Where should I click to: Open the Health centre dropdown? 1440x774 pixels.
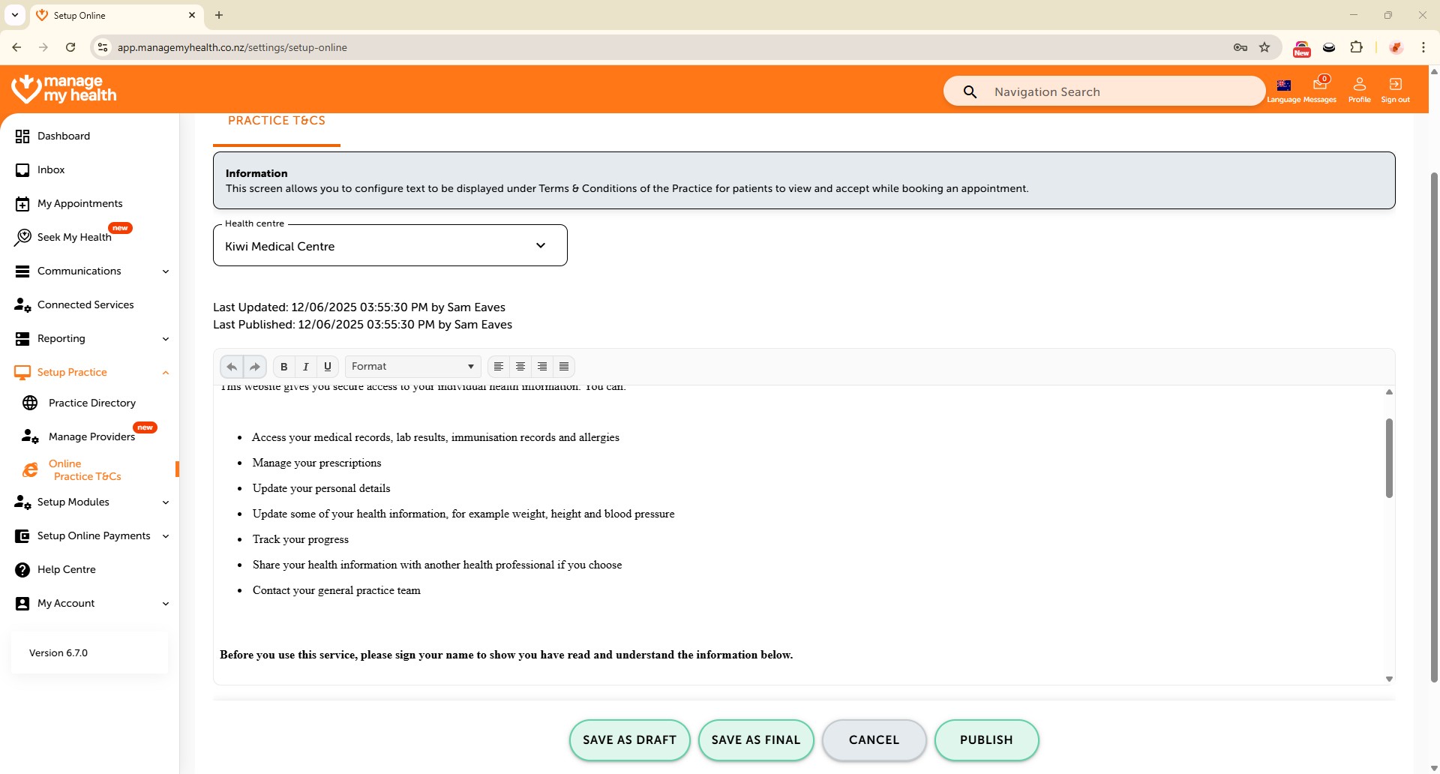click(390, 246)
